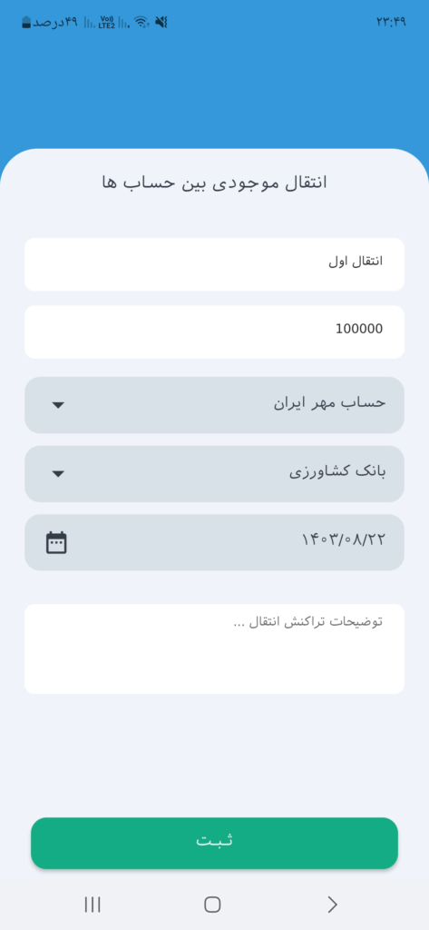Image resolution: width=429 pixels, height=930 pixels.
Task: Tap the clock time in status bar
Action: pyautogui.click(x=391, y=22)
